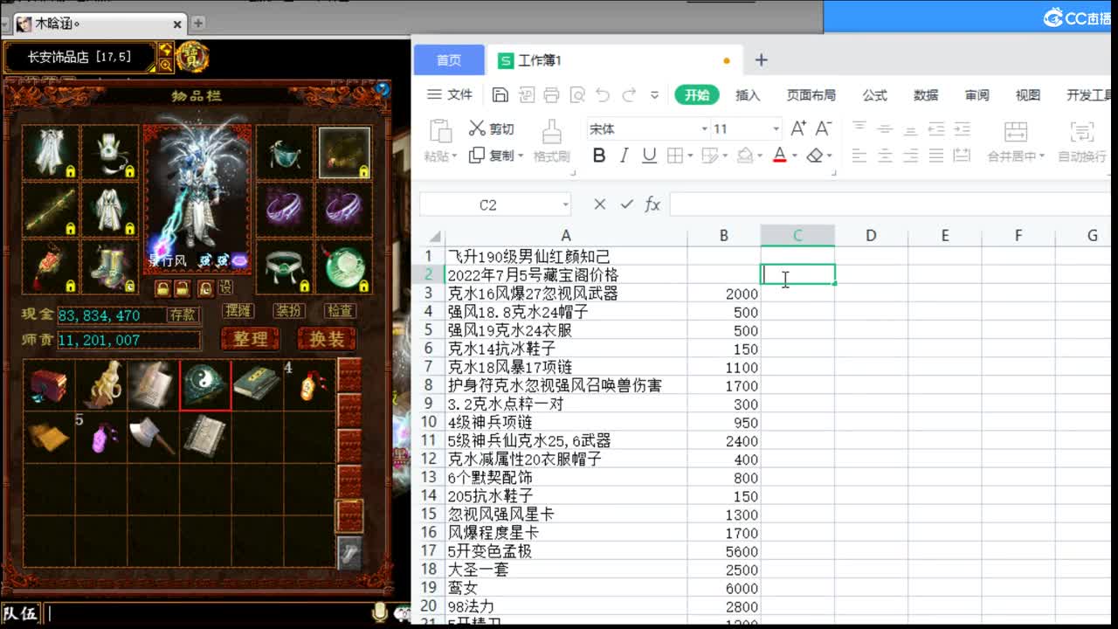Screen dimensions: 1118x629
Task: Close the 木晗涵 browser tab
Action: [x=178, y=24]
